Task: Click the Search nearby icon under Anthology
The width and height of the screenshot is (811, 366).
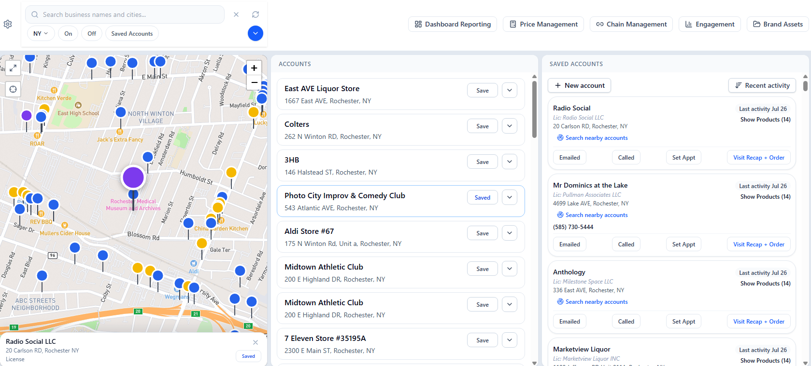Action: [560, 302]
